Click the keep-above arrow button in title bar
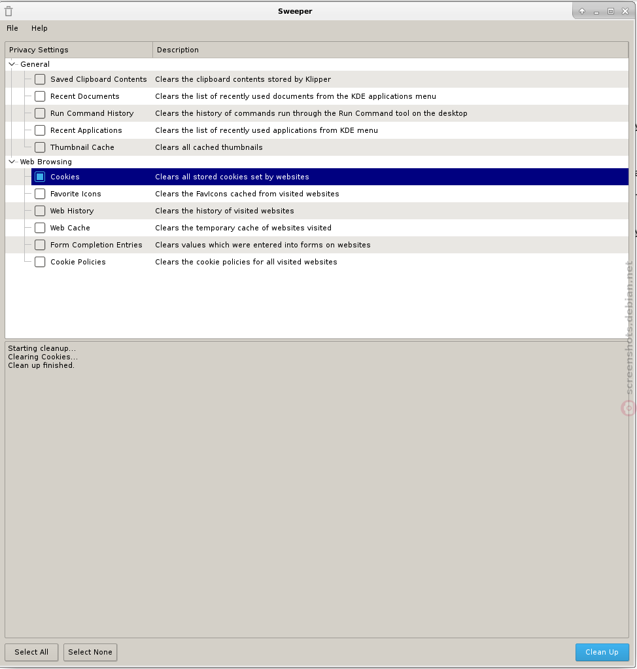 582,11
